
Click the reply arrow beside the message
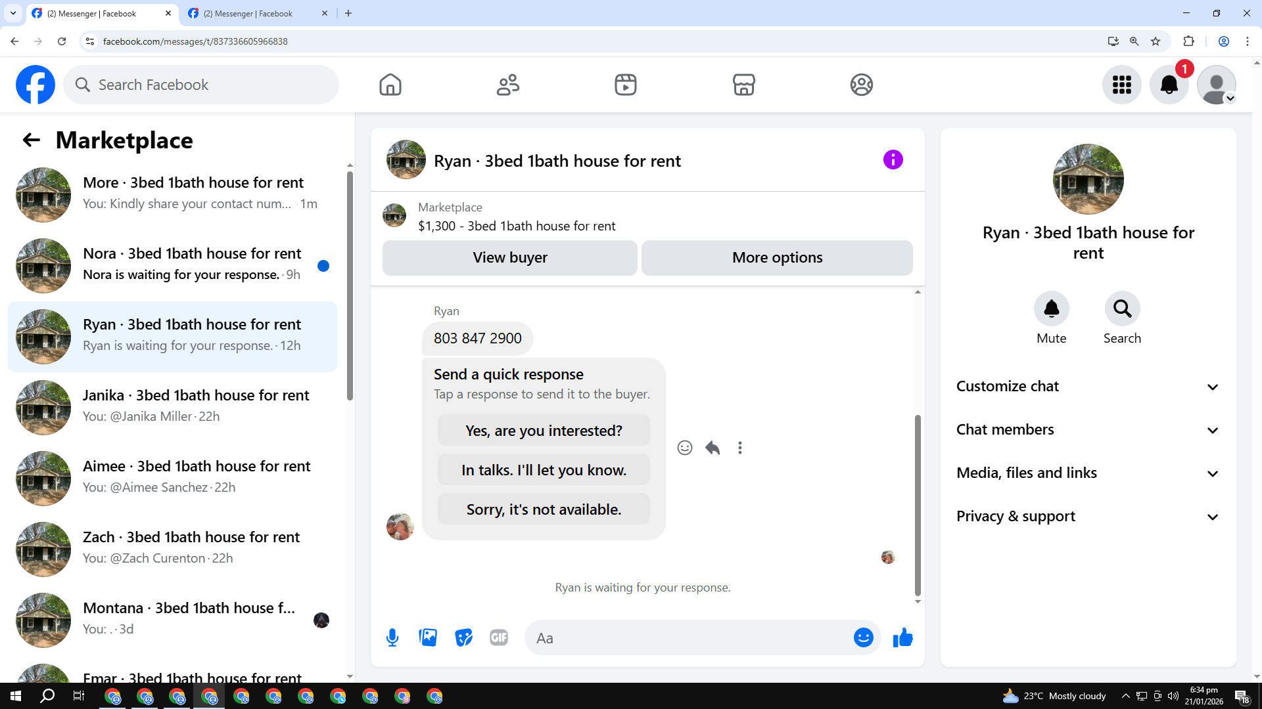click(x=713, y=448)
